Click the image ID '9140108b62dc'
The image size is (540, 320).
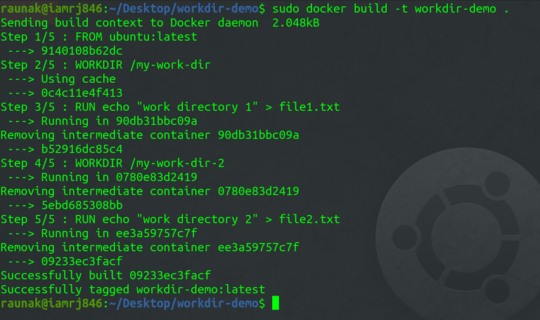[82, 51]
